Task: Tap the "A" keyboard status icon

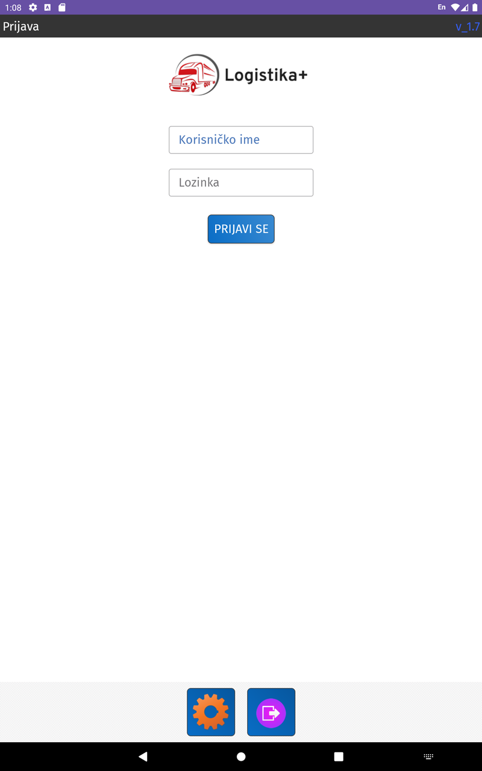Action: pos(48,8)
